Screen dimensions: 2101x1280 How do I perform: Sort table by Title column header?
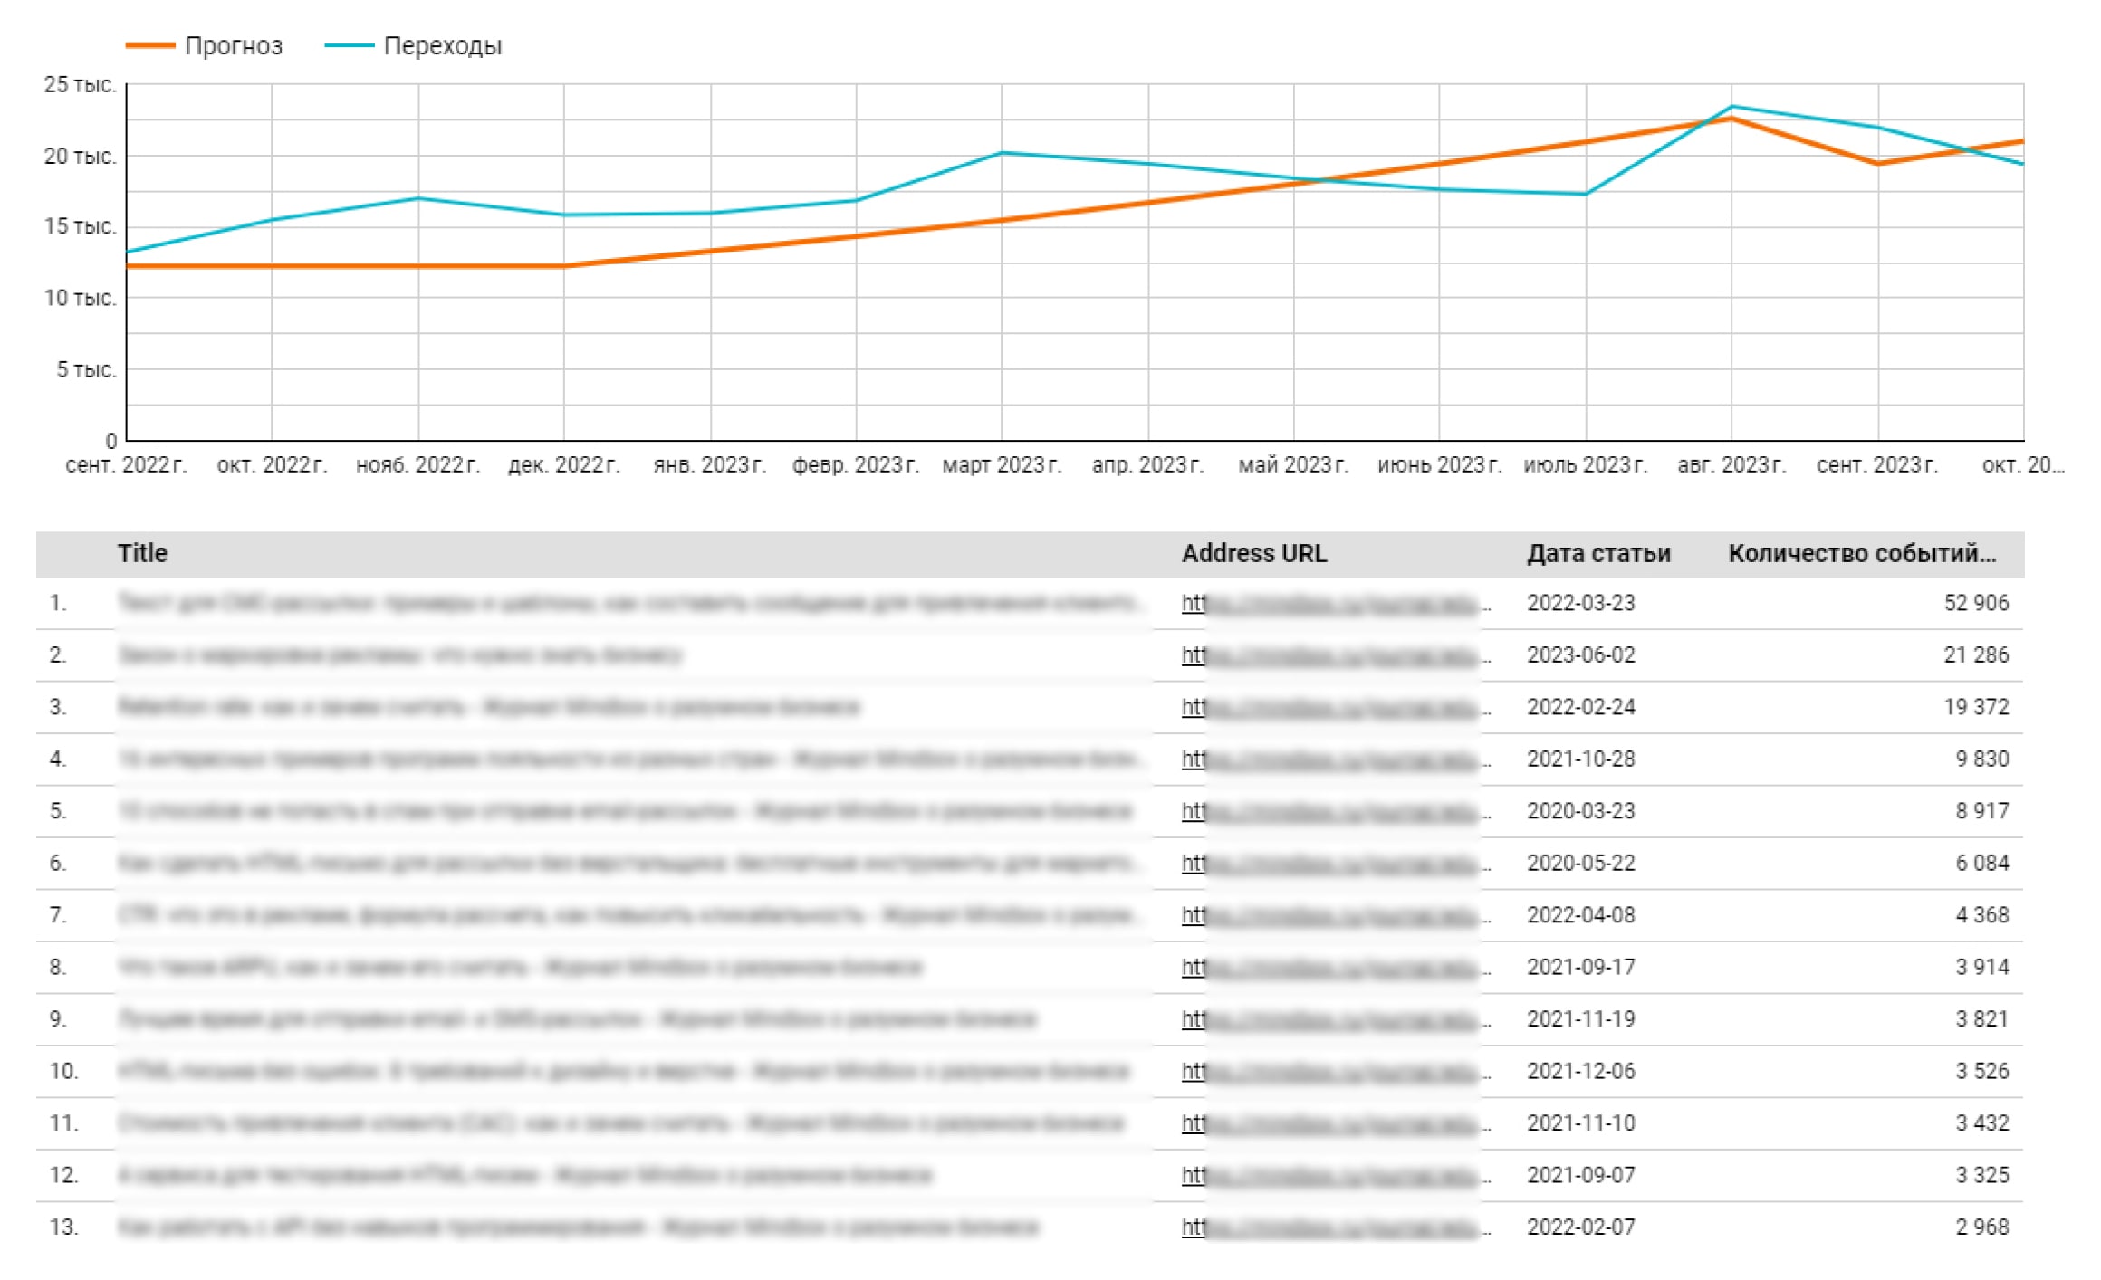pos(142,553)
